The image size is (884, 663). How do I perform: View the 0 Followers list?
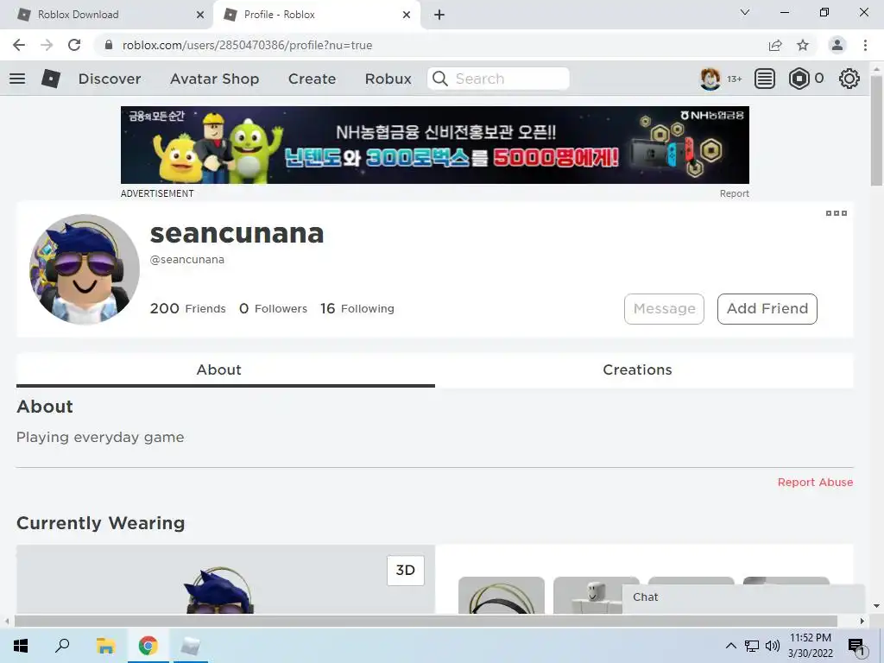[273, 308]
